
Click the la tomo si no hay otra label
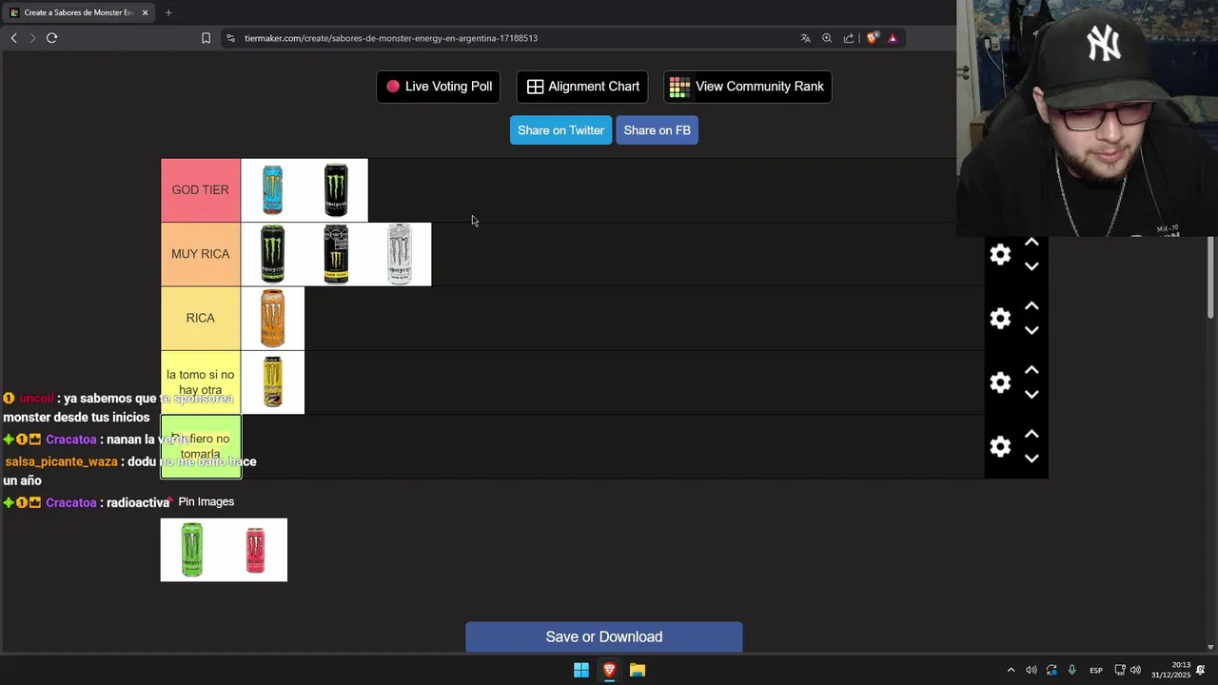click(x=200, y=382)
